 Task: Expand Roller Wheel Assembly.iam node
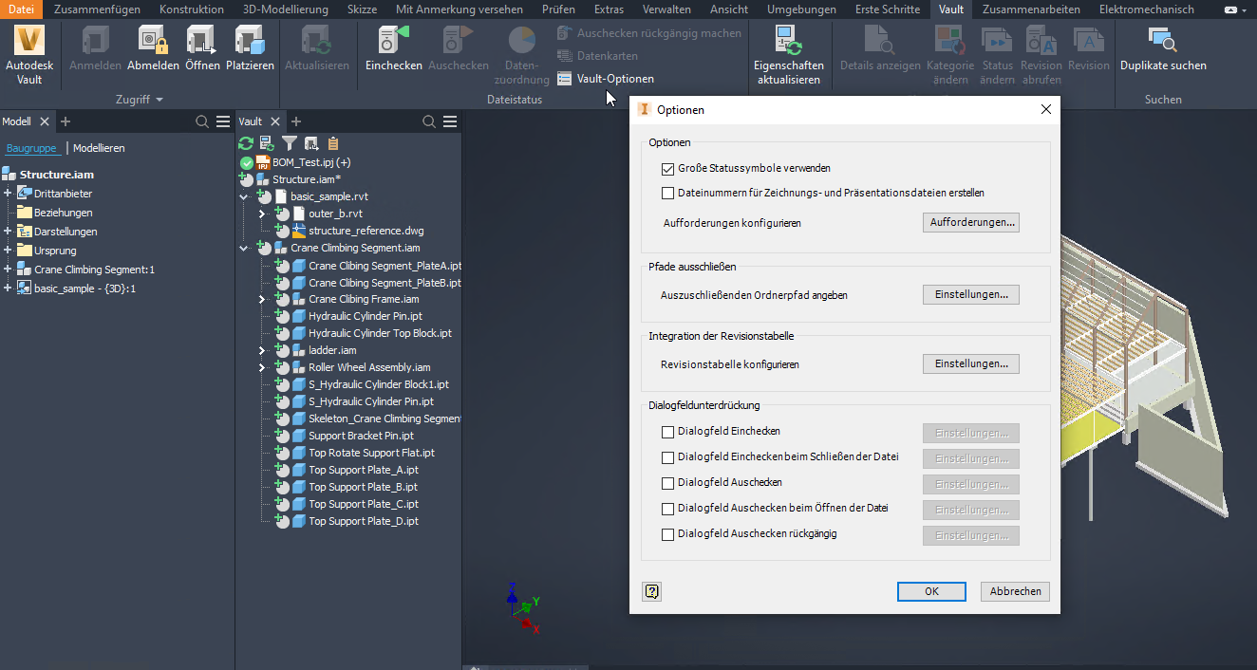(x=262, y=367)
